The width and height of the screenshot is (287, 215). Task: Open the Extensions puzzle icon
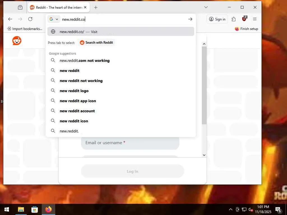point(233,19)
